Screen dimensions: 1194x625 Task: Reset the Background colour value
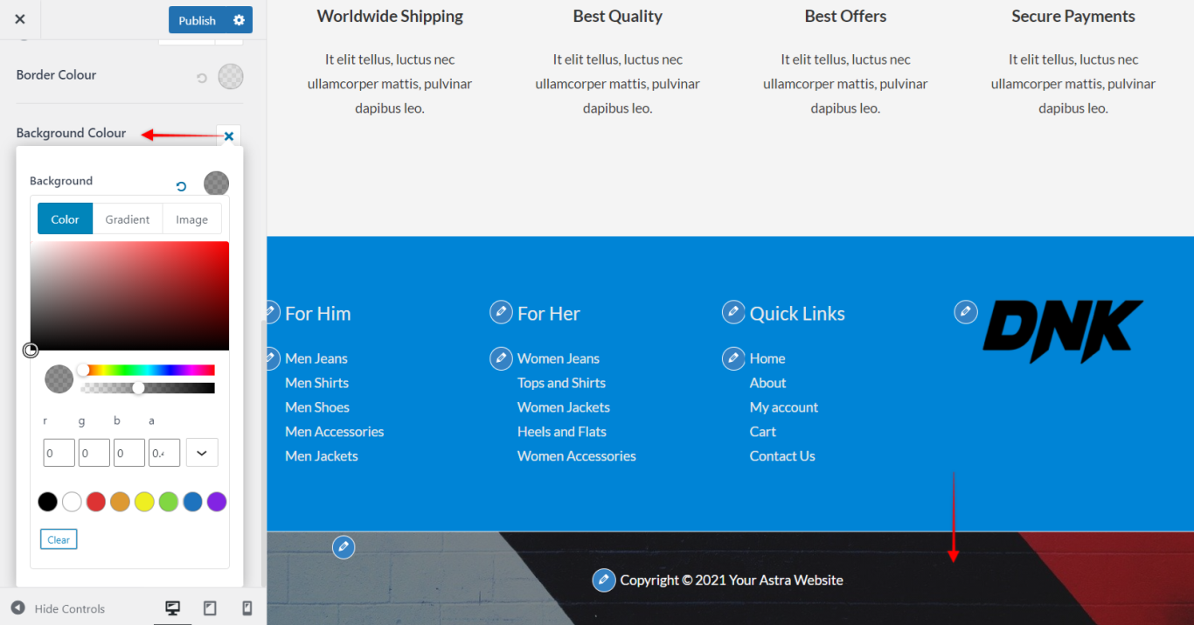click(181, 186)
